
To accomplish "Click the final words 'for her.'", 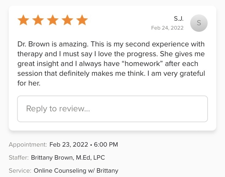I will [x=29, y=83].
